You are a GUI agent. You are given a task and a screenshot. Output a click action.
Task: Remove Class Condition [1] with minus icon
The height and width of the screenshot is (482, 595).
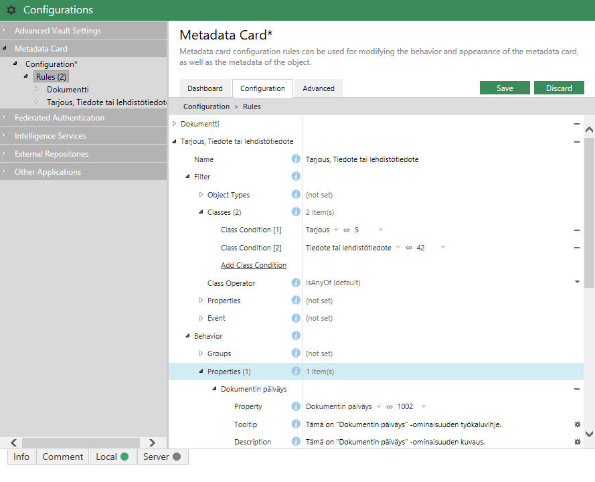[576, 230]
